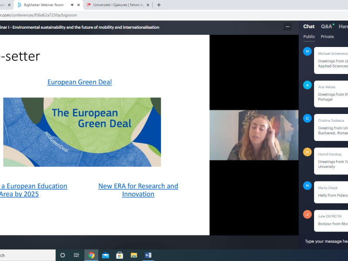Open Word from the taskbar
348x261 pixels.
tap(148, 255)
